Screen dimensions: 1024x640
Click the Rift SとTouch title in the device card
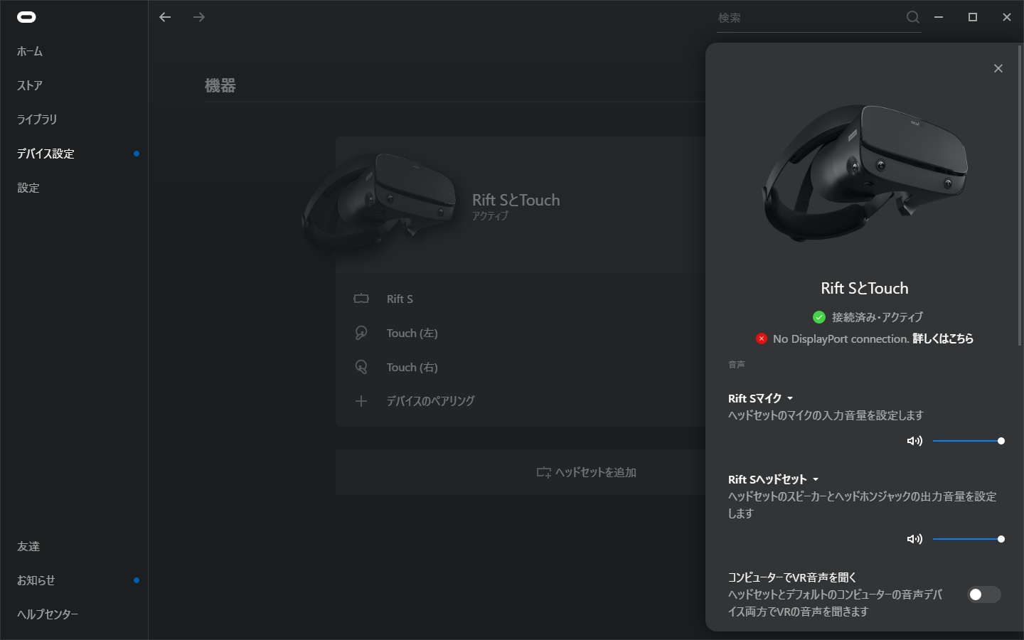[x=516, y=200]
